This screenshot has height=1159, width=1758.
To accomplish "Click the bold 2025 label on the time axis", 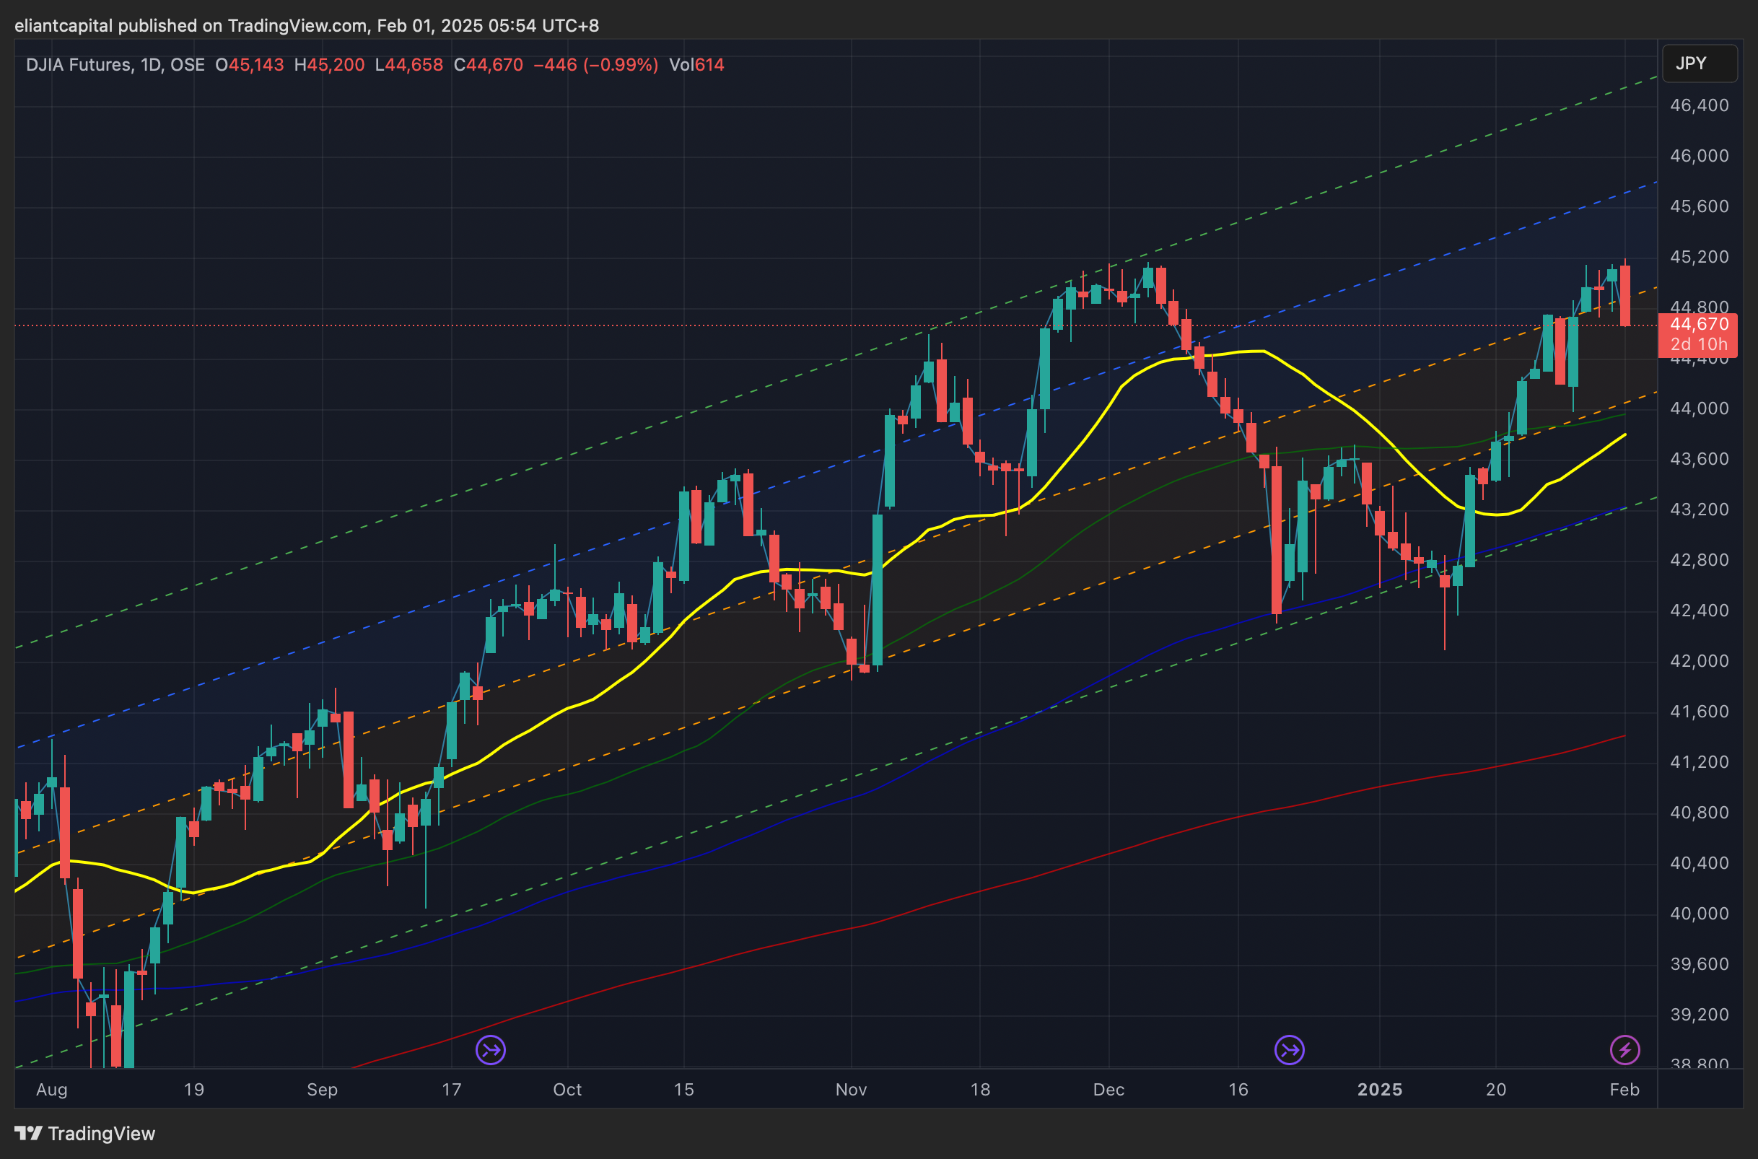I will (x=1380, y=1090).
